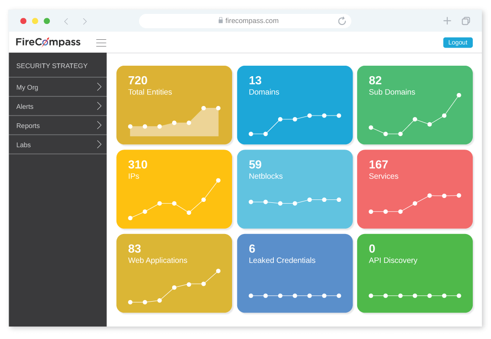Expand the Reports chevron
Image resolution: width=491 pixels, height=339 pixels.
pos(99,125)
